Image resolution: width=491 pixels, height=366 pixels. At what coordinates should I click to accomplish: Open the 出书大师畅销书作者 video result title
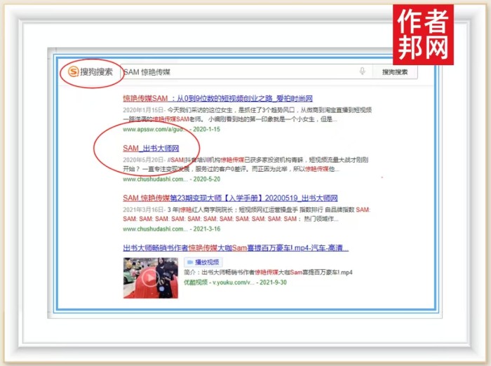pos(236,248)
